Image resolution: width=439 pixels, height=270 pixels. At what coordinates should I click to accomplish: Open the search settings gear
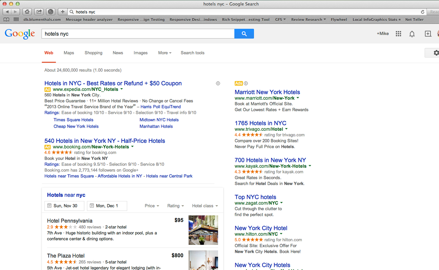[435, 53]
